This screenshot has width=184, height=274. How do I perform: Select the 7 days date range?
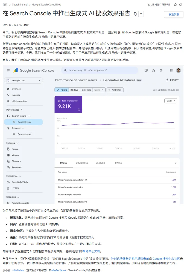click(x=62, y=90)
